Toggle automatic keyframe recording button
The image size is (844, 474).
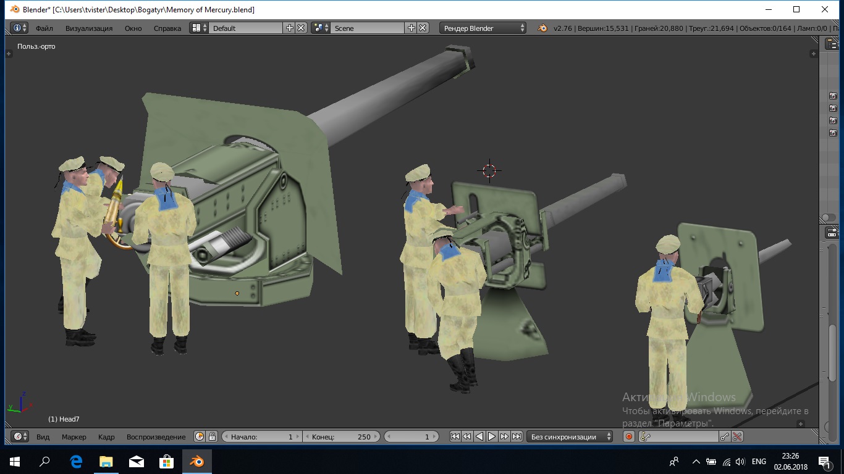point(629,436)
